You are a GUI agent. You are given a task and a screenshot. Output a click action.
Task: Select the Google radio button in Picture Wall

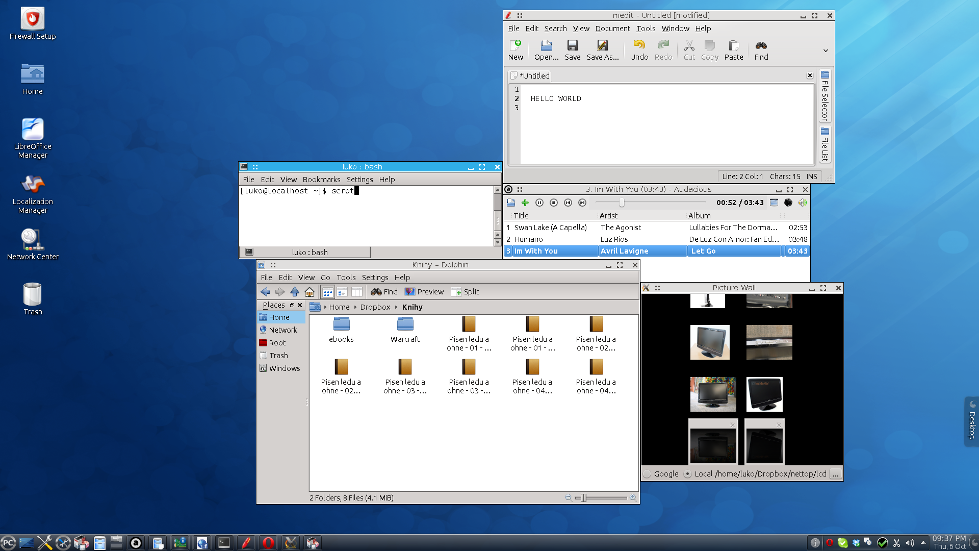pyautogui.click(x=648, y=474)
